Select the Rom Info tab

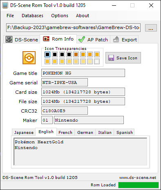tap(58, 39)
